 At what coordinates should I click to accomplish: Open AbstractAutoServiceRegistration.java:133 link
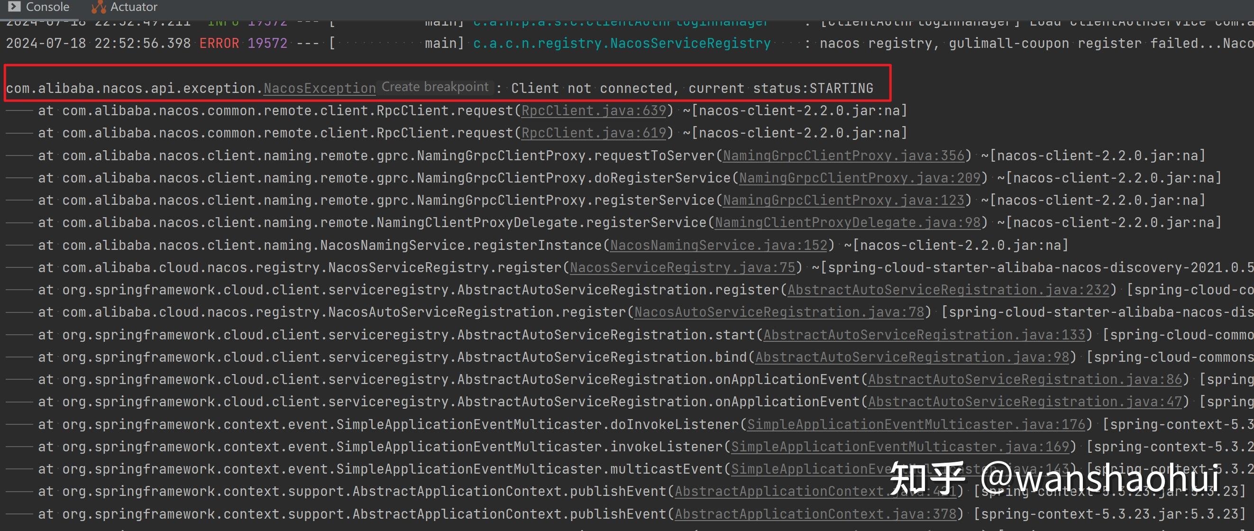924,334
